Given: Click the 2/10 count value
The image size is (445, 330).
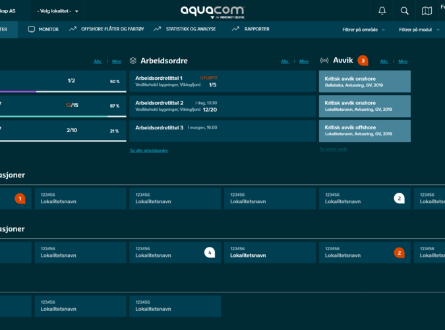Looking at the screenshot, I should point(72,130).
